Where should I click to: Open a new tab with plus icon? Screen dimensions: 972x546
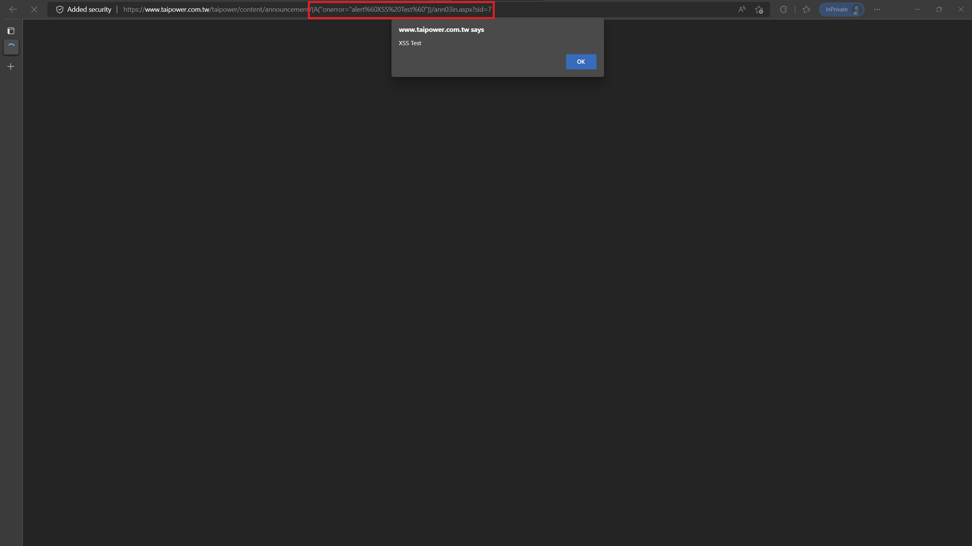11,67
